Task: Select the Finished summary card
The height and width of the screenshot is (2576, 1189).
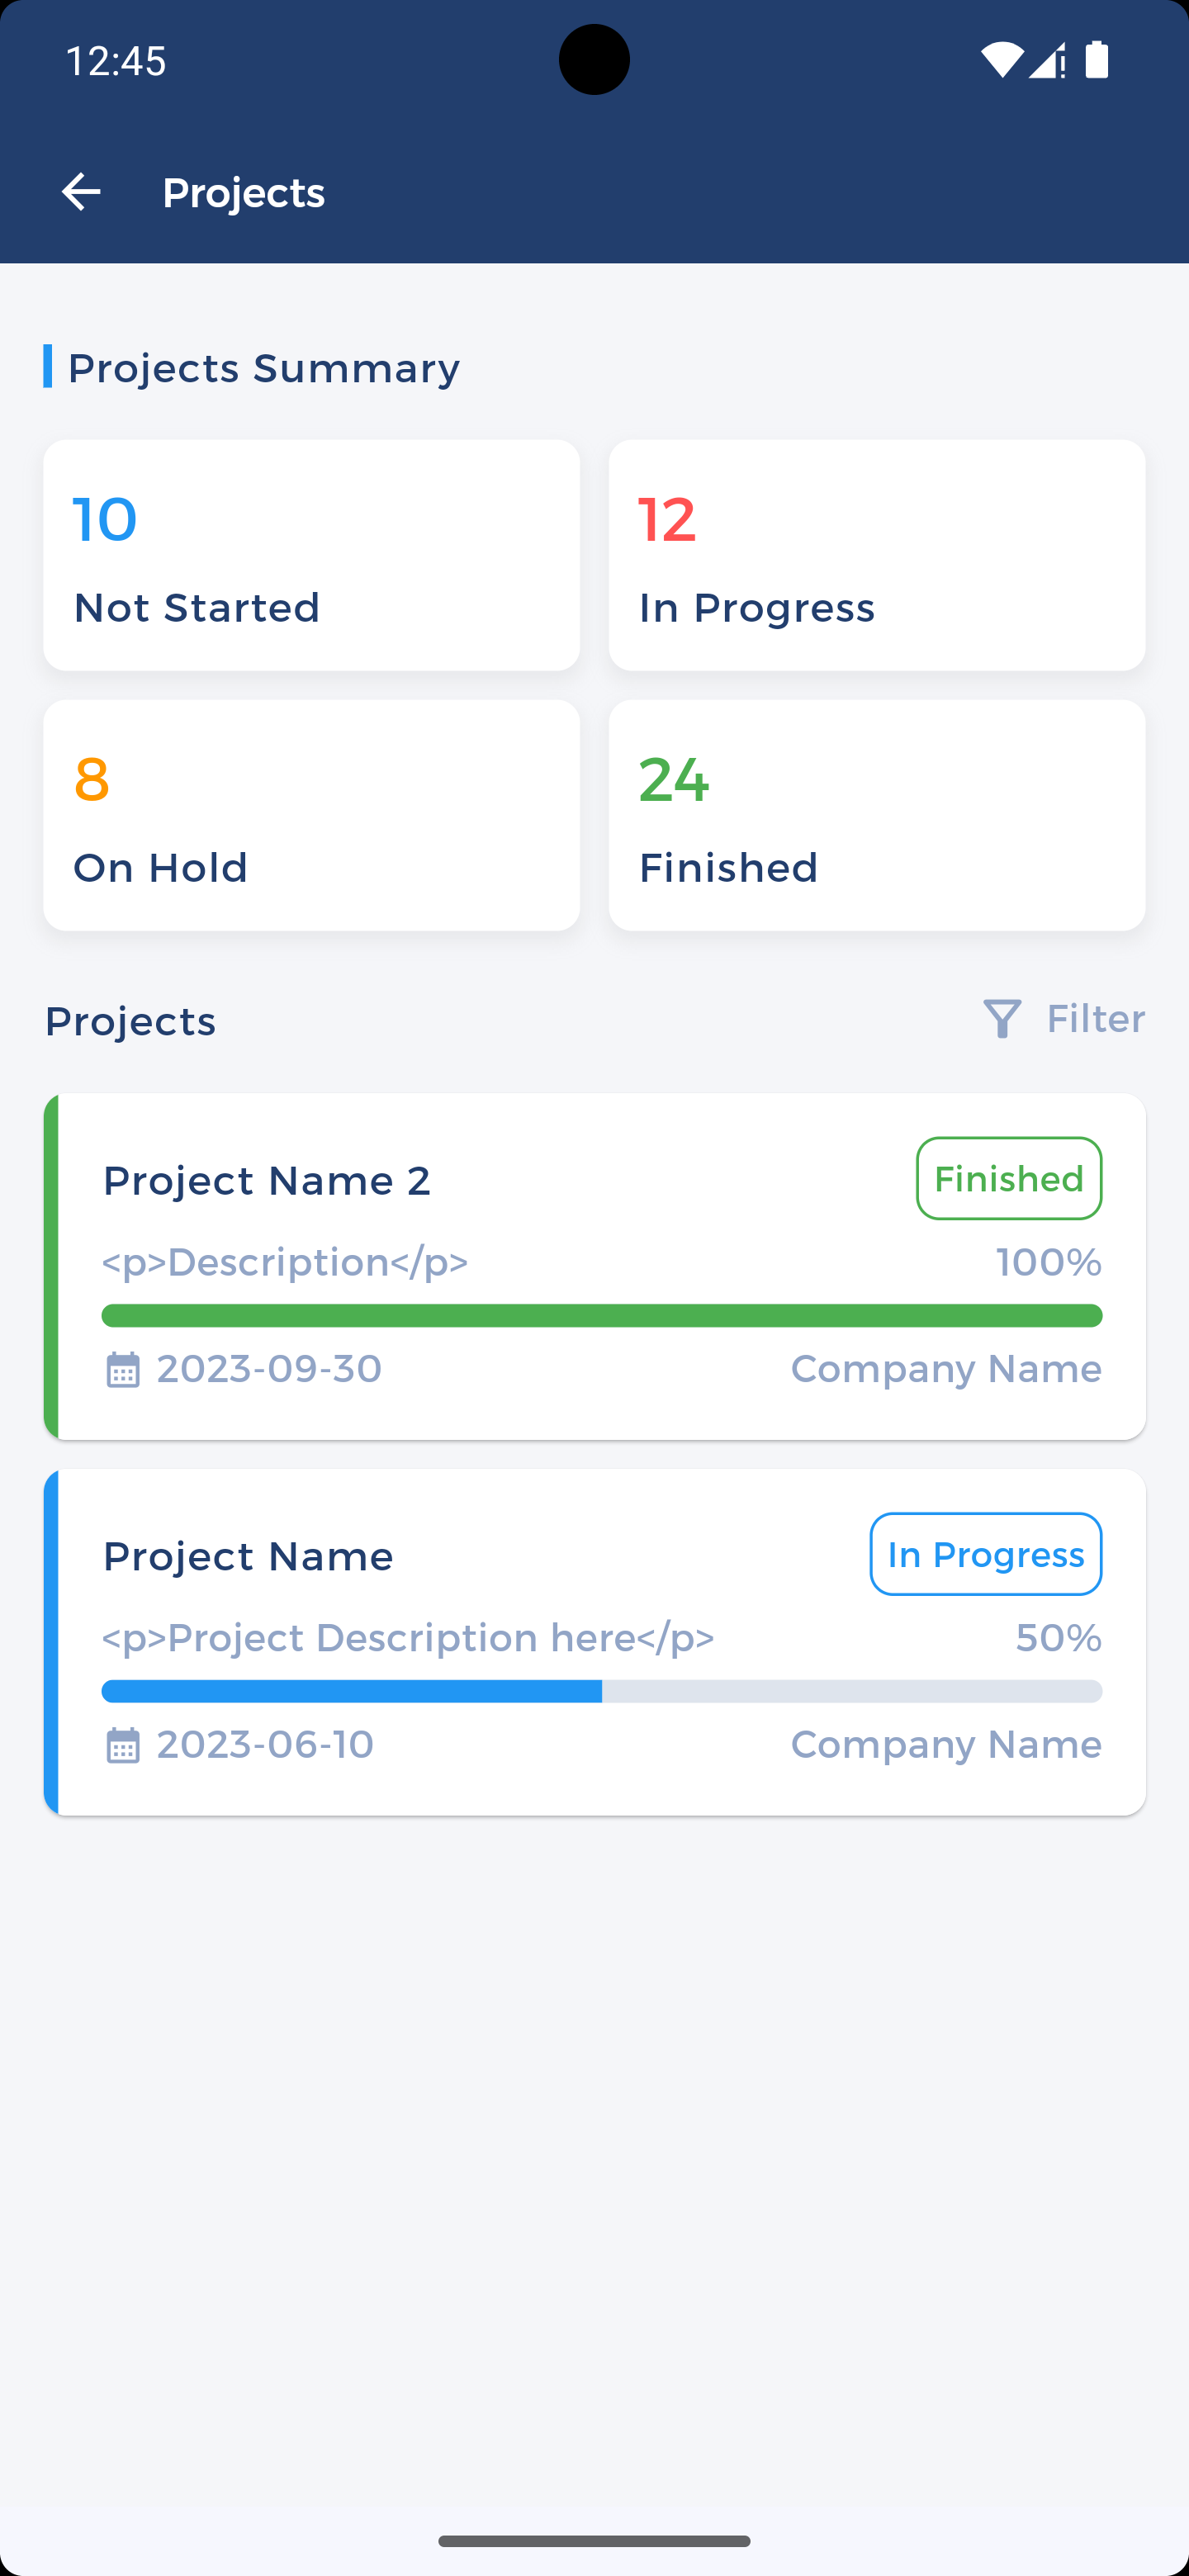Action: pyautogui.click(x=876, y=815)
